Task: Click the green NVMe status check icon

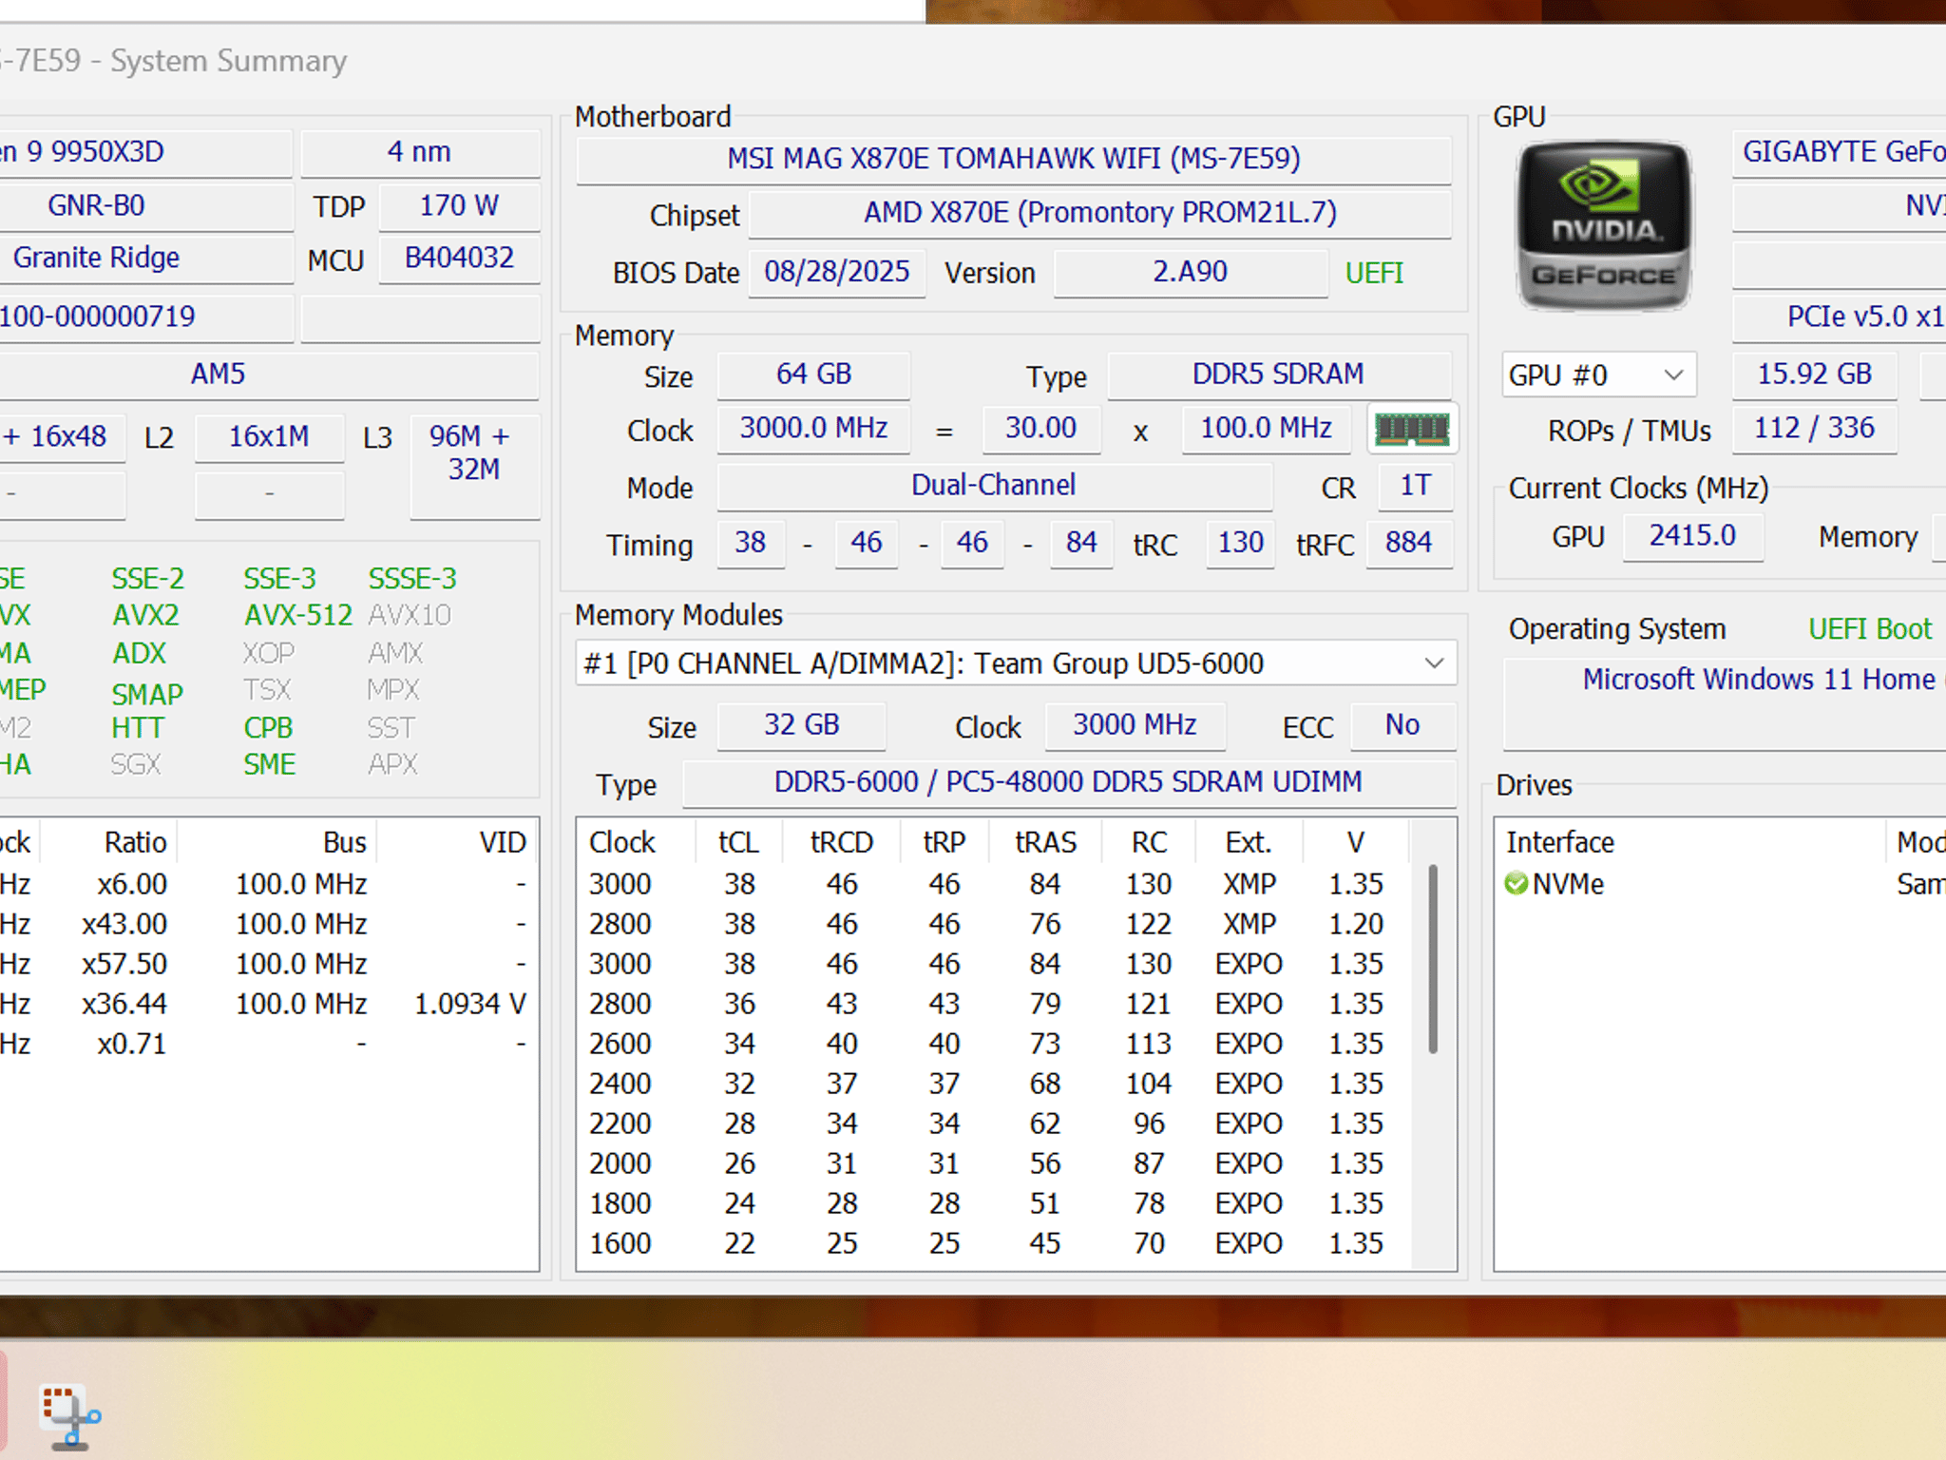Action: pos(1516,884)
